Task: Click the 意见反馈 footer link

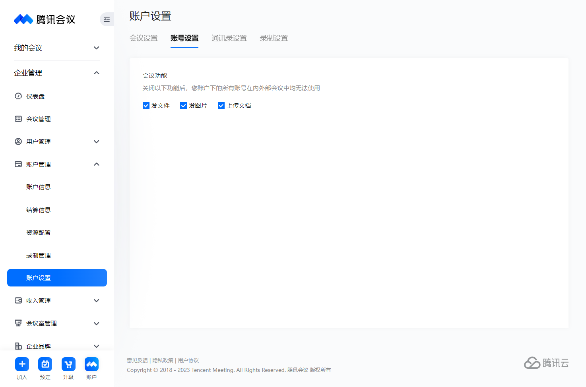Action: (137, 360)
